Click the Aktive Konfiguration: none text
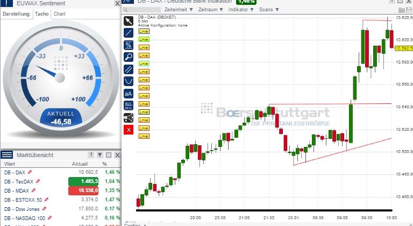 163,25
